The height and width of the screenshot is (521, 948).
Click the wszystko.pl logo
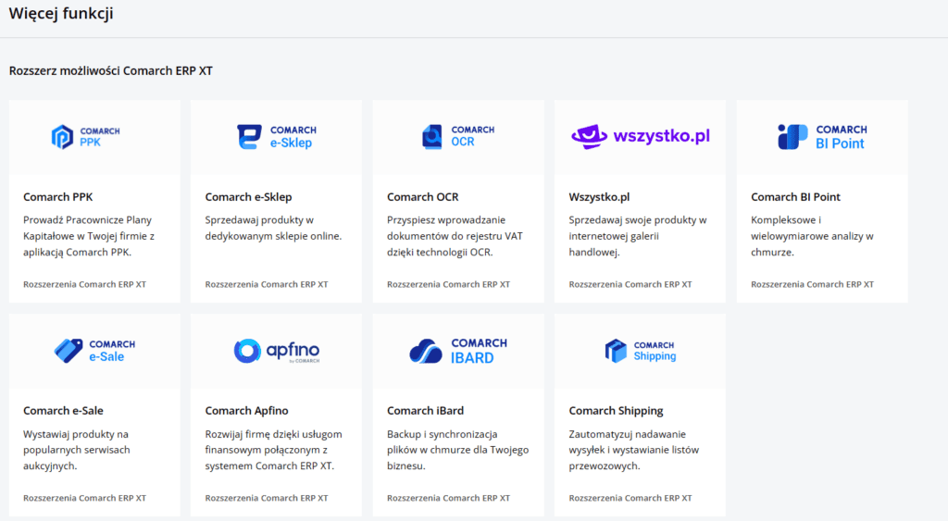641,137
